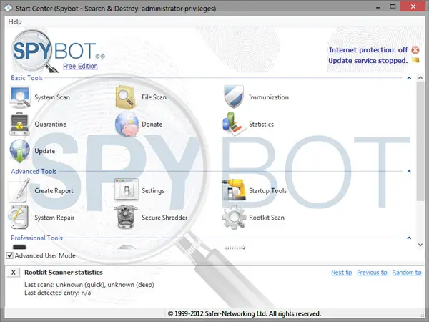
Task: Click the Spybot magnifier logo
Action: [x=34, y=52]
